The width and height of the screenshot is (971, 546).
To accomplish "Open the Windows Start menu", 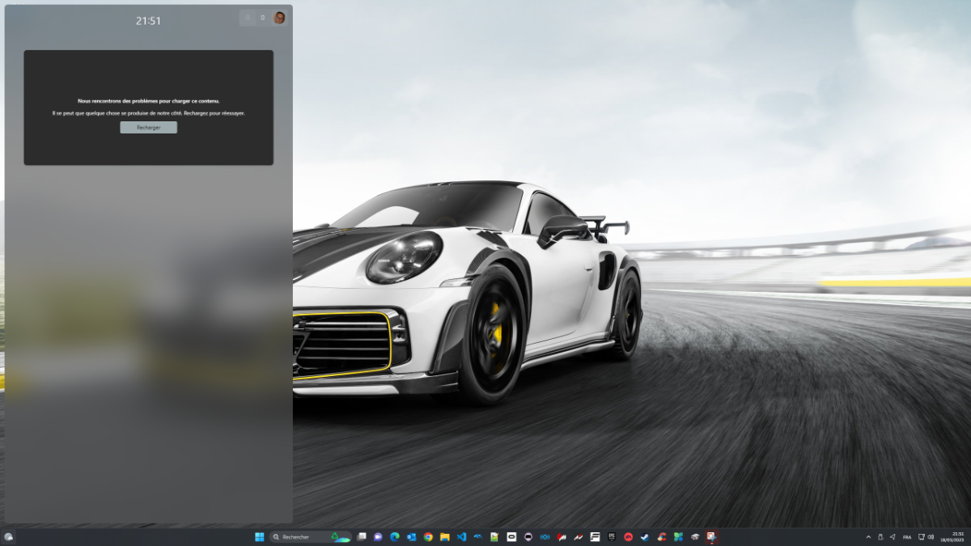I will tap(260, 537).
